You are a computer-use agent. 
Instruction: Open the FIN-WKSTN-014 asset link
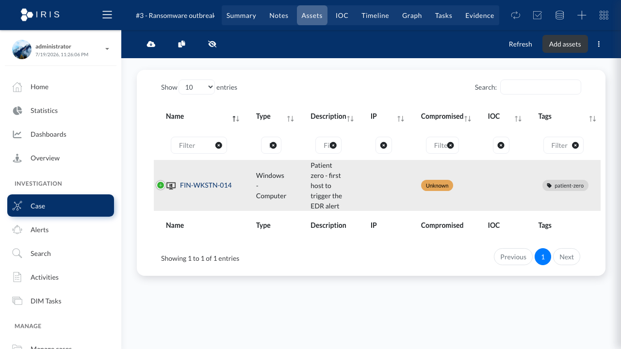[x=206, y=185]
